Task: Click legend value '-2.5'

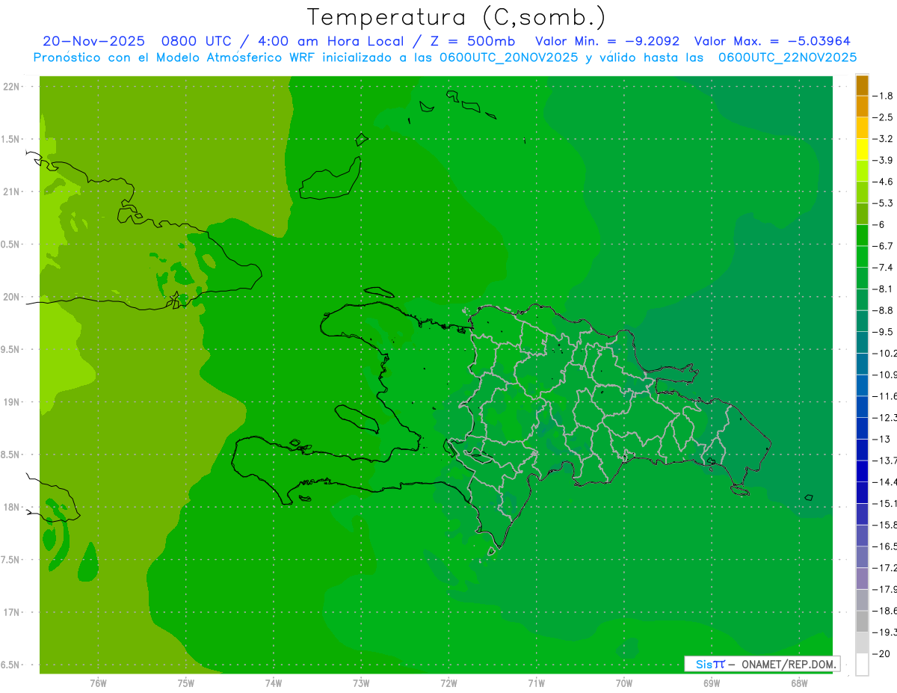Action: coord(883,117)
